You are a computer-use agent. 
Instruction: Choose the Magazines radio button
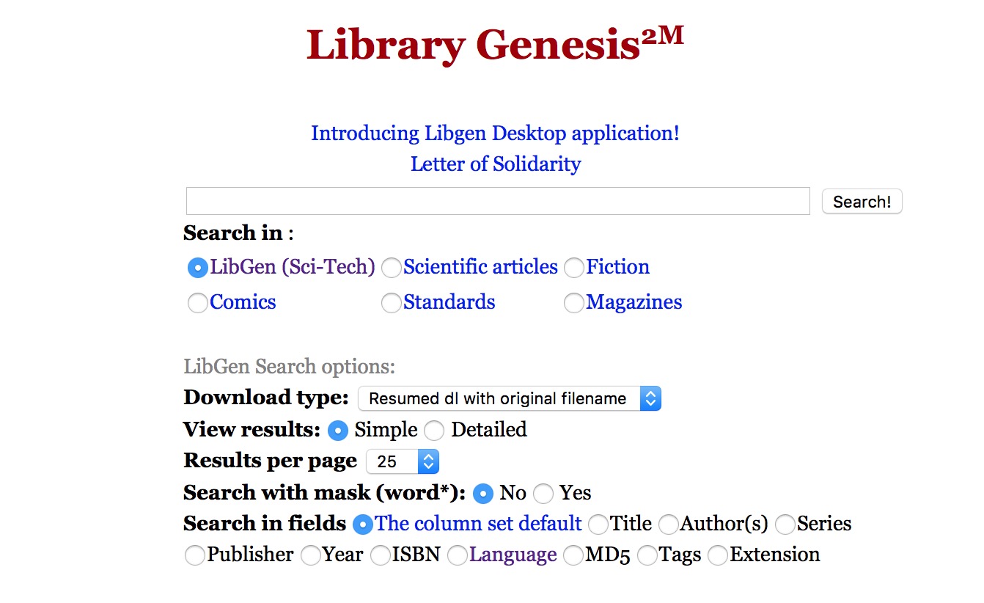click(x=574, y=303)
